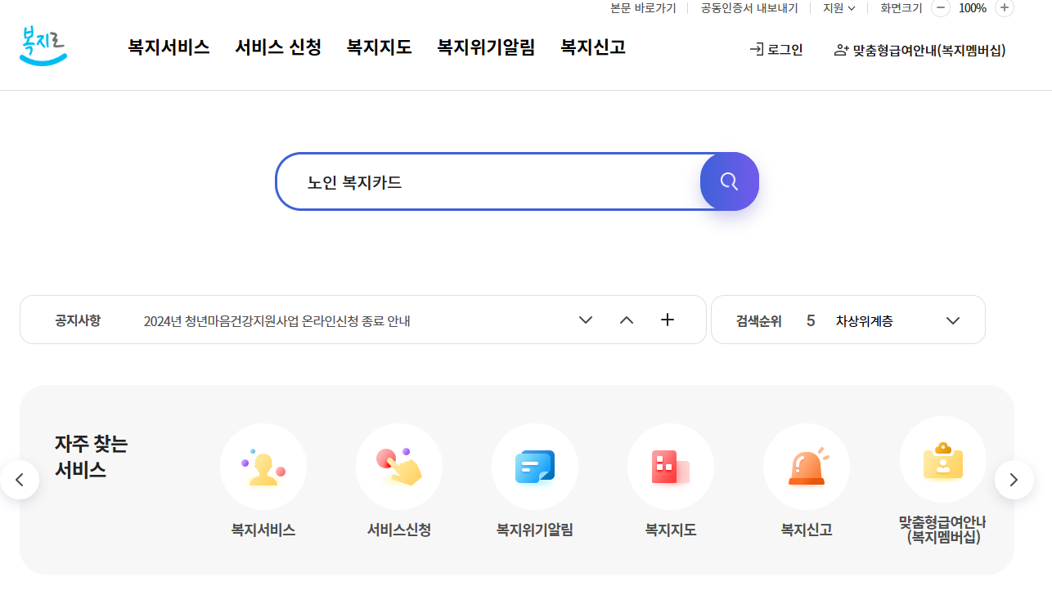Image resolution: width=1052 pixels, height=595 pixels.
Task: Click the 본문 바로가기 link
Action: 643,8
